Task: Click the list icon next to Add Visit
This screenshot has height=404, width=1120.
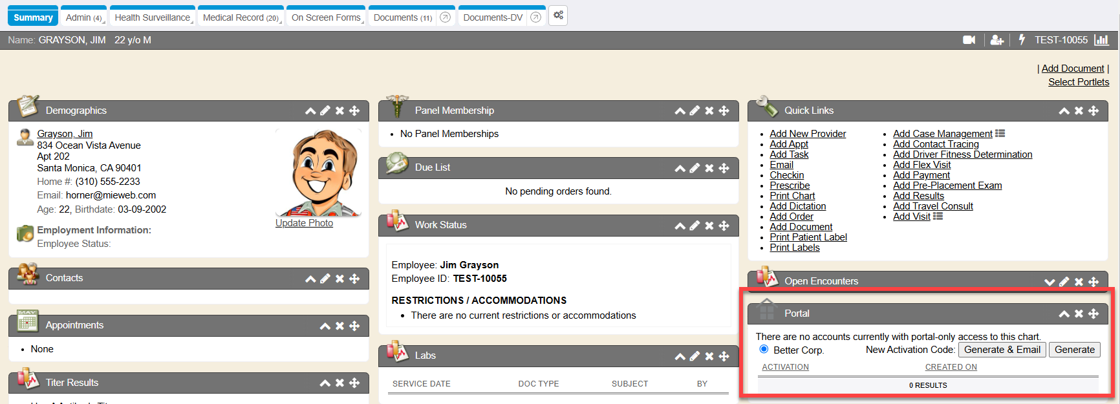Action: pyautogui.click(x=938, y=217)
